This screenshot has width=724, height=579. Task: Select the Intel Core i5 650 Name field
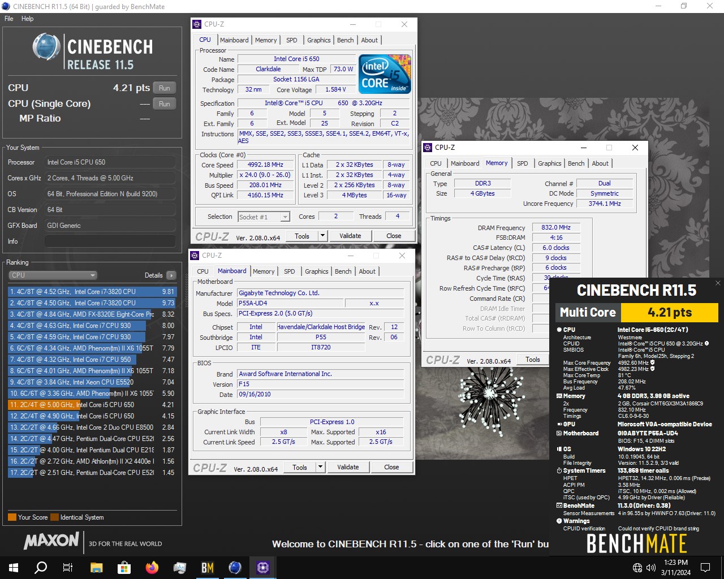point(296,59)
